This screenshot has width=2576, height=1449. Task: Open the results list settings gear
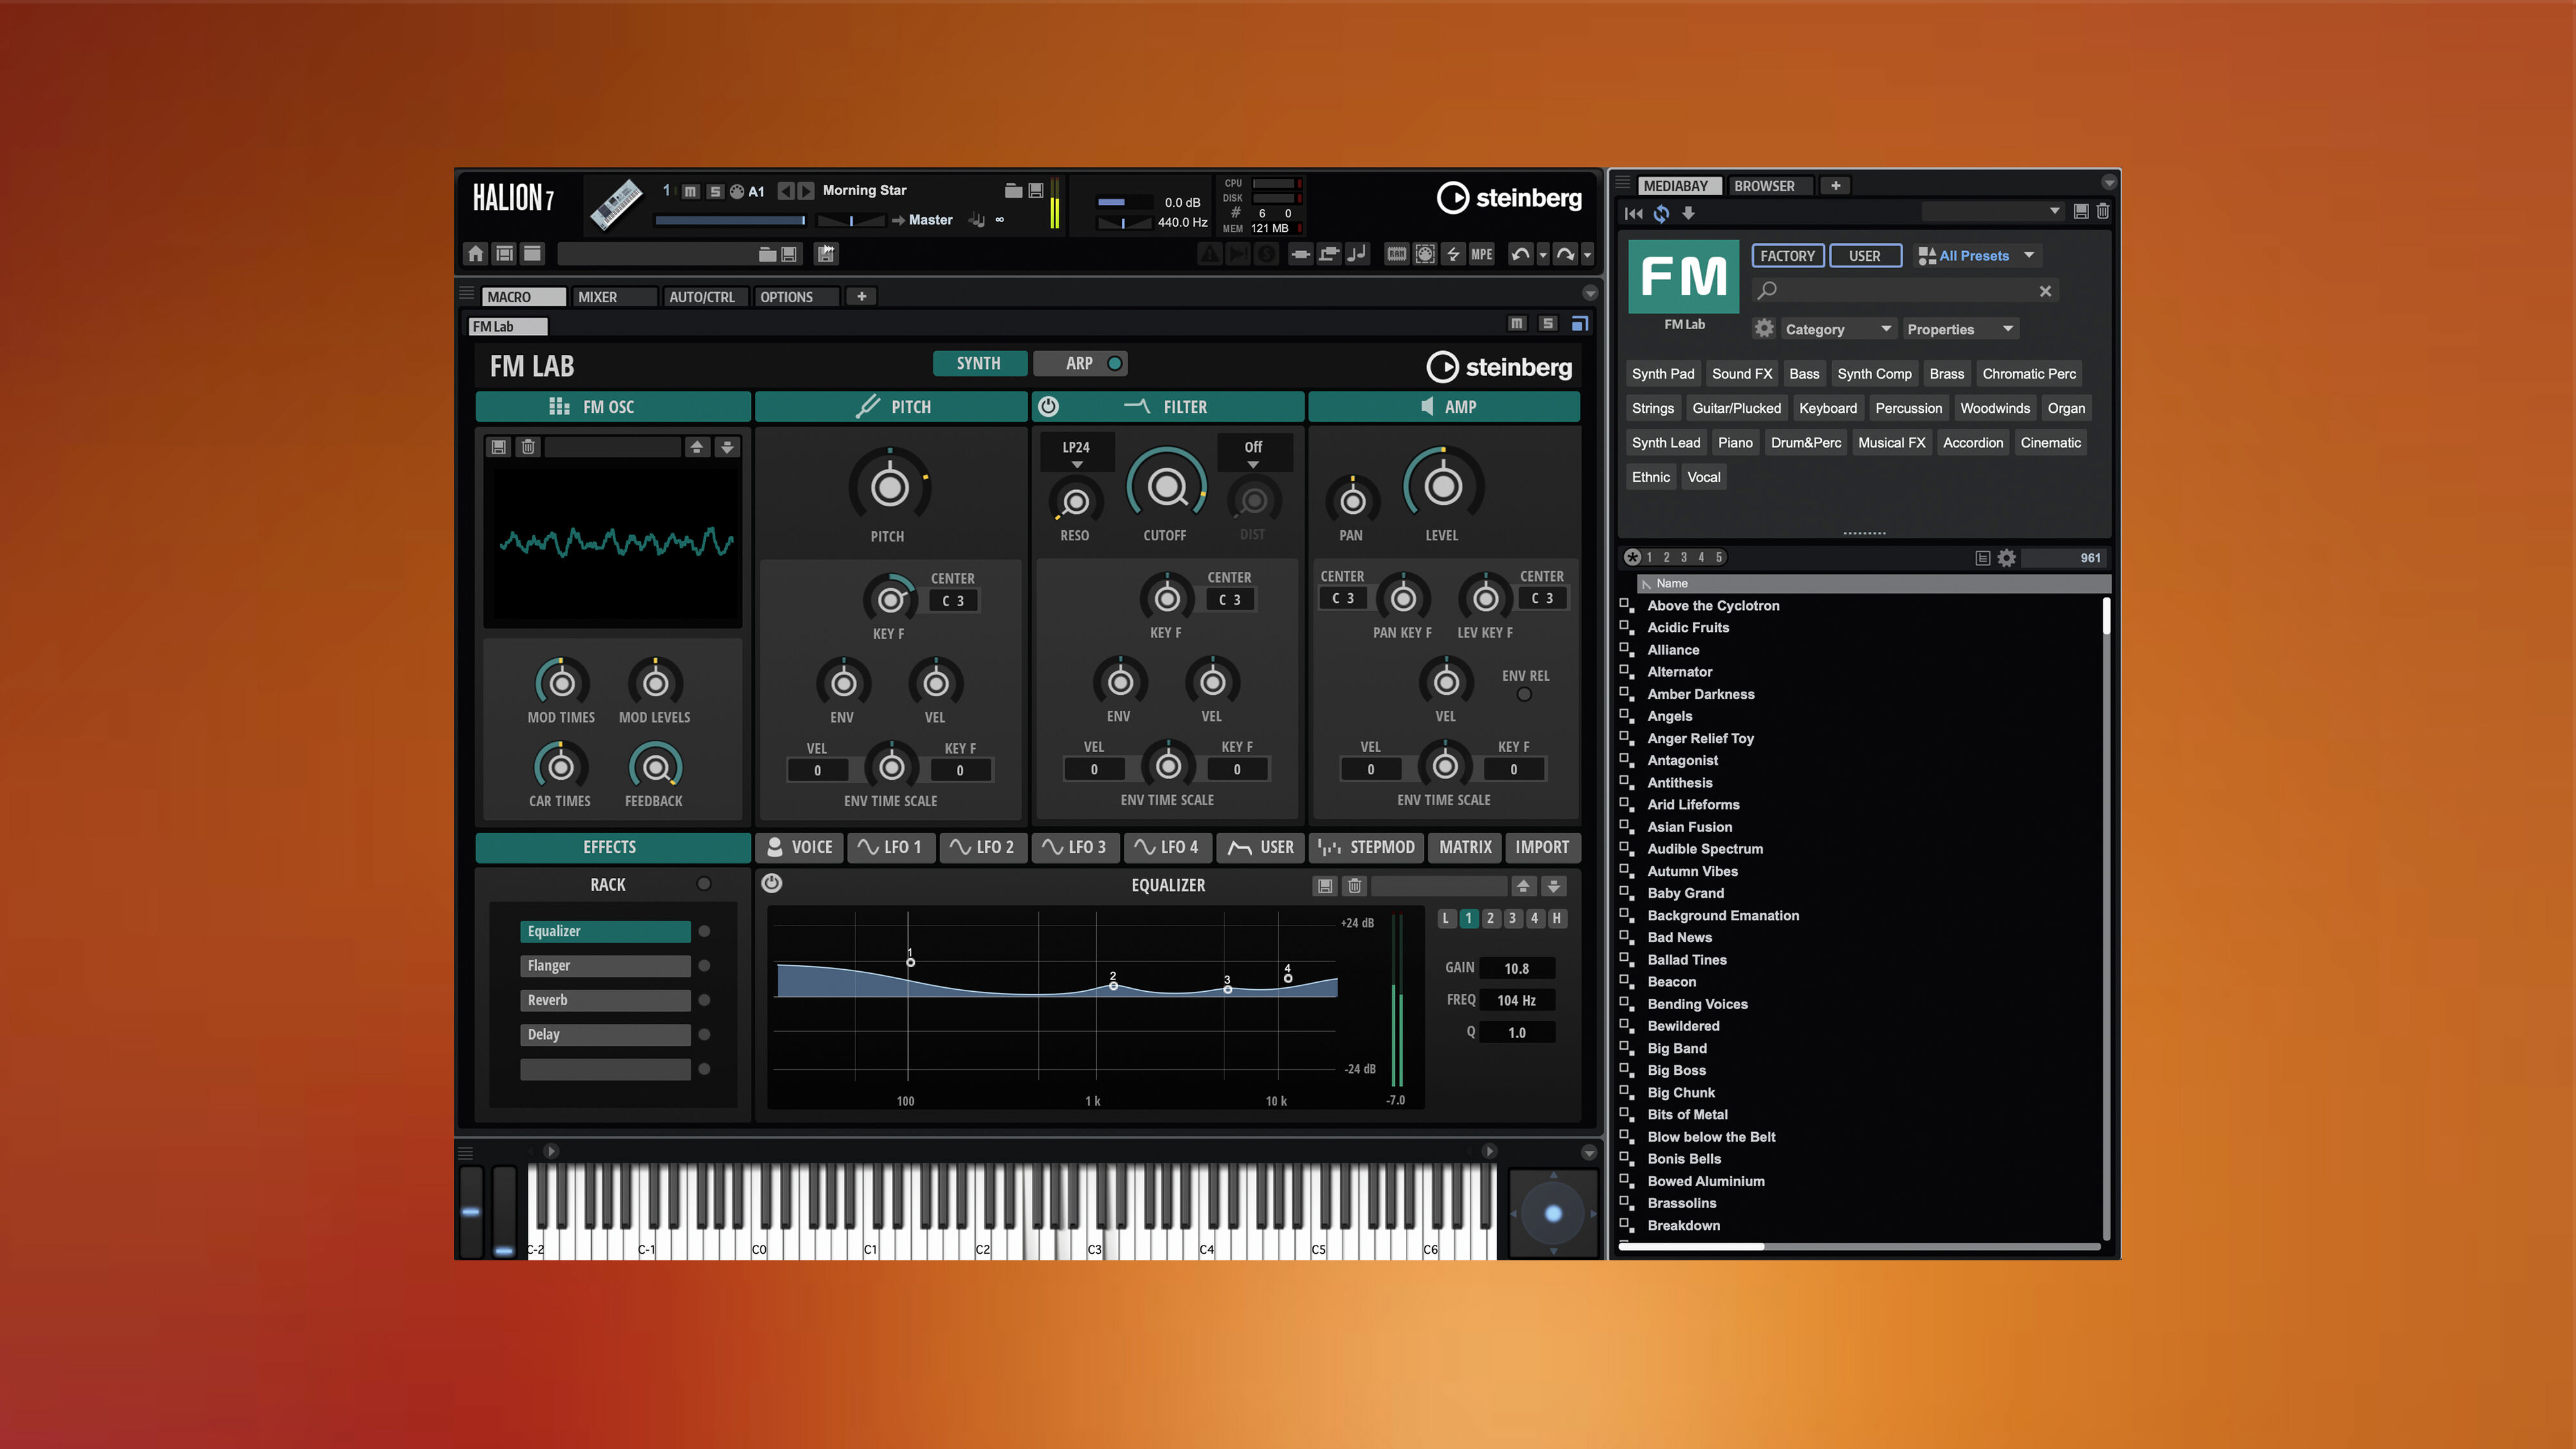pyautogui.click(x=2006, y=558)
